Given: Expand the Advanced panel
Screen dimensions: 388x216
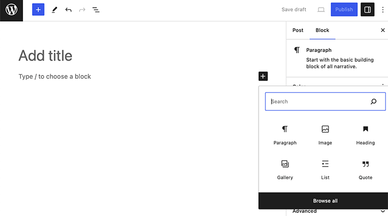Looking at the screenshot, I should [337, 211].
